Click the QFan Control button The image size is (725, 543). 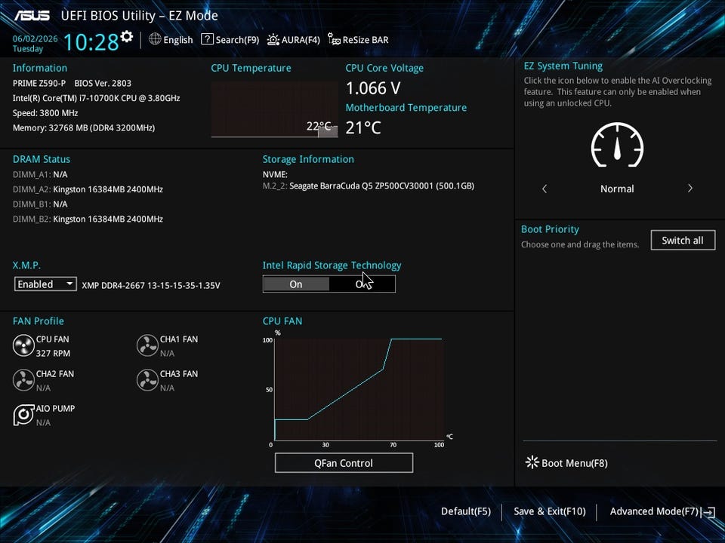click(x=344, y=462)
